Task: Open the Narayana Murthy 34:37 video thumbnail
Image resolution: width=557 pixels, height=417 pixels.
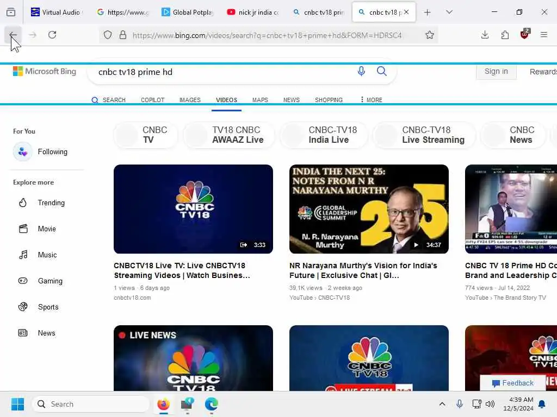Action: point(369,209)
